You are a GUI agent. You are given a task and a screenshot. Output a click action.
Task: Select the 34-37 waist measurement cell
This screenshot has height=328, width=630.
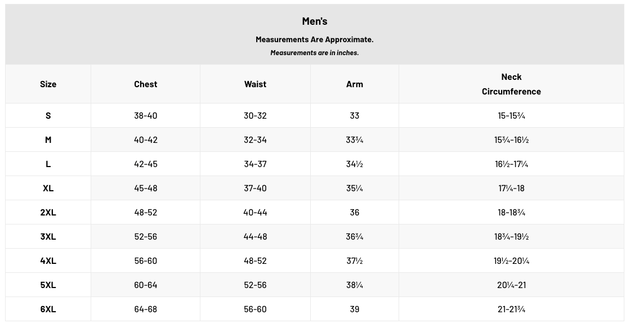tap(255, 164)
